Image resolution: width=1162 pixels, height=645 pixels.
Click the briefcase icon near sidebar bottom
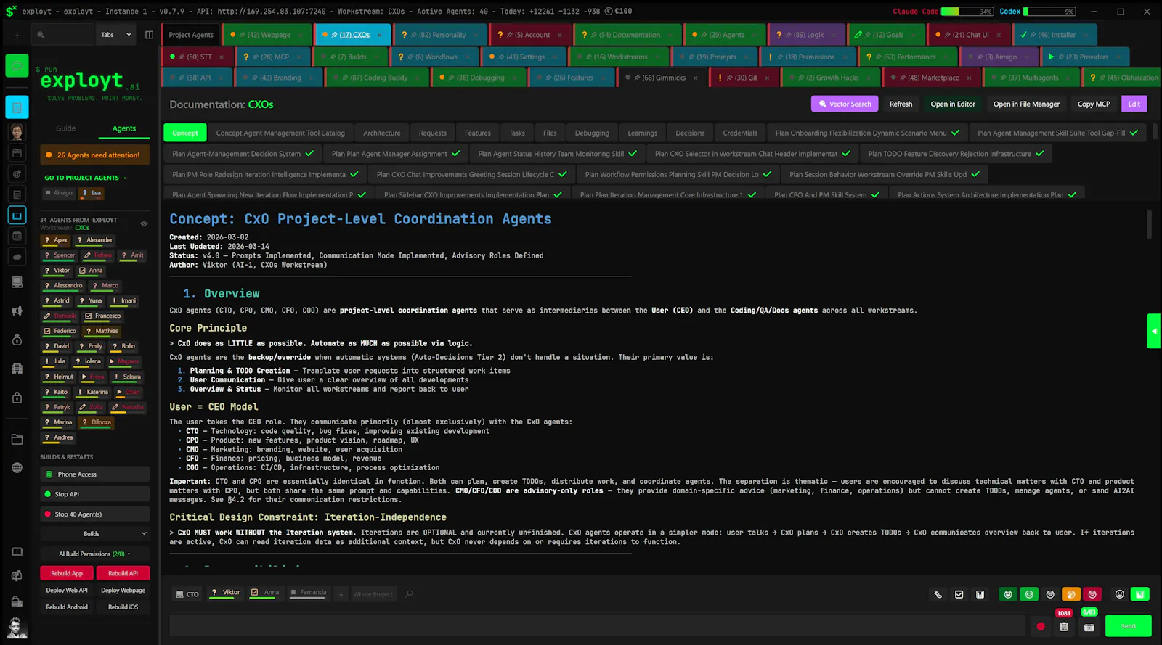click(17, 601)
